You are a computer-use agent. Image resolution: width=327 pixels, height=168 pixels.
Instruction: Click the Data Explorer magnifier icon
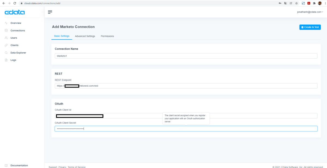point(6,53)
